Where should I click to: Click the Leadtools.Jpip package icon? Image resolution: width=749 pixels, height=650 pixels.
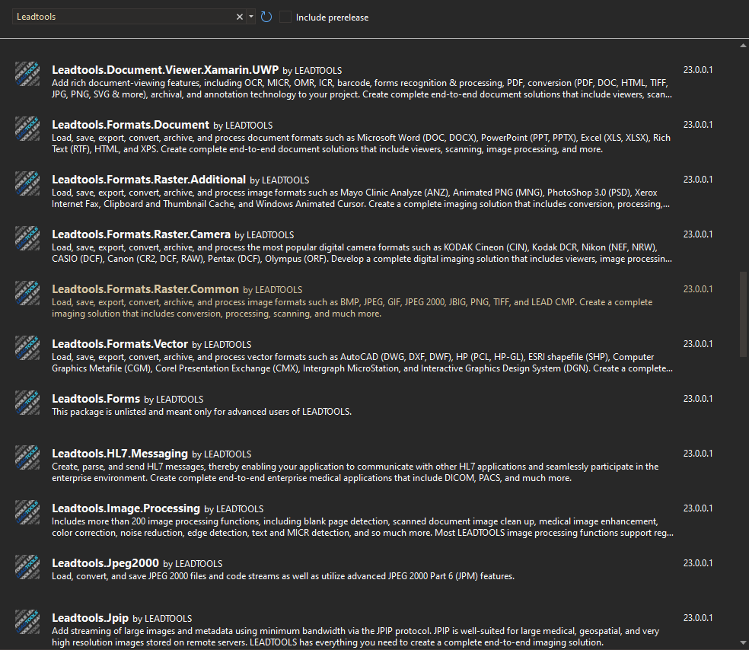pyautogui.click(x=27, y=622)
